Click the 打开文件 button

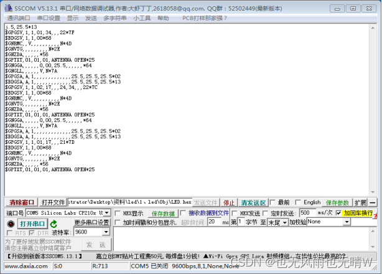[x=53, y=202]
